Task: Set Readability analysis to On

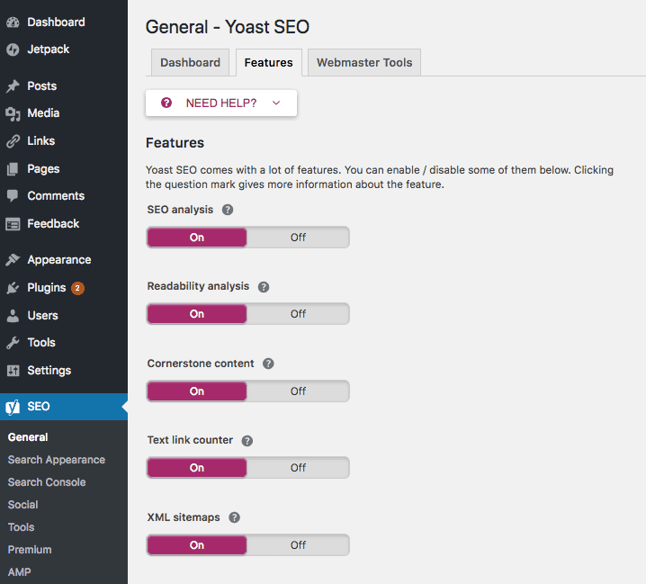Action: (197, 314)
